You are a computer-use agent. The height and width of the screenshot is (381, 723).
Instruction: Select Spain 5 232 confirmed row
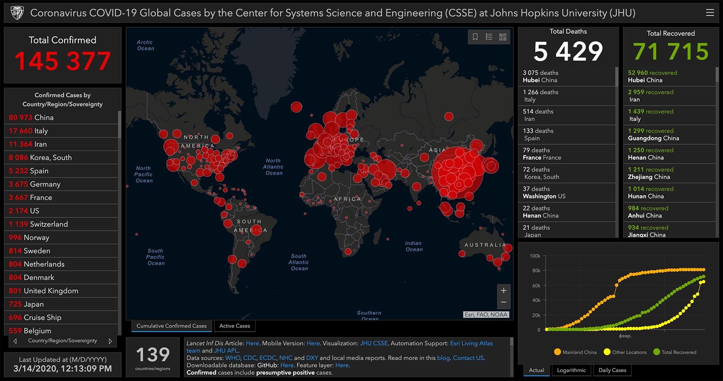point(61,171)
